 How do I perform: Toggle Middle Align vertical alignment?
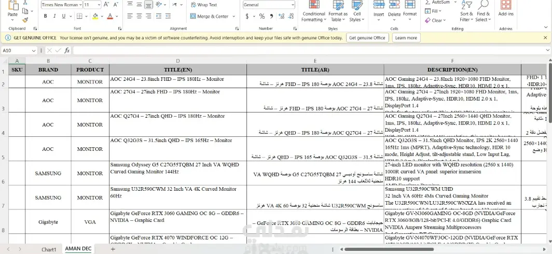pyautogui.click(x=140, y=5)
